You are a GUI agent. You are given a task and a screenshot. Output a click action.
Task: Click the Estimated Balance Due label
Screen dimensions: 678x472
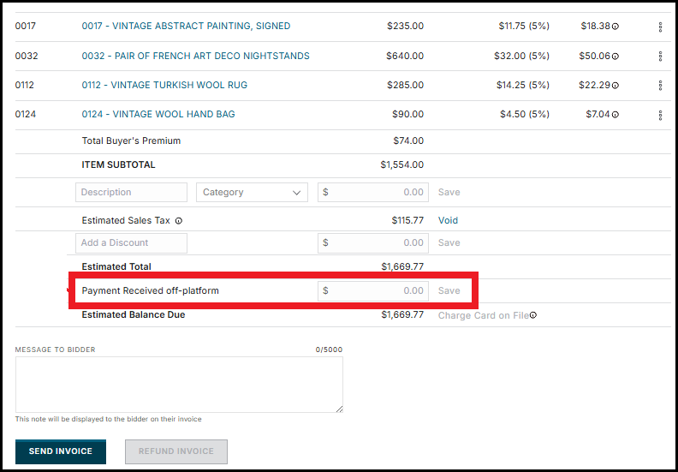coord(134,314)
